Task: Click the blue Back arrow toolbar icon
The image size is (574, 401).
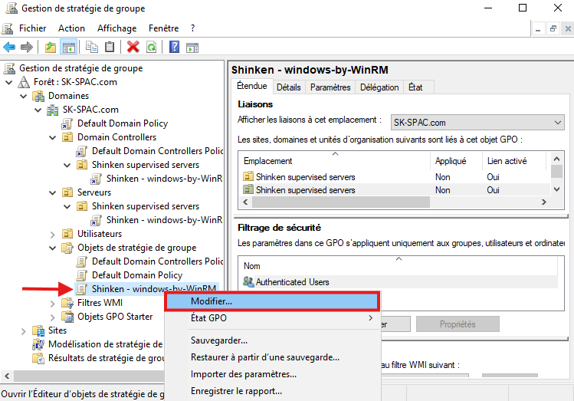Action: tap(10, 47)
